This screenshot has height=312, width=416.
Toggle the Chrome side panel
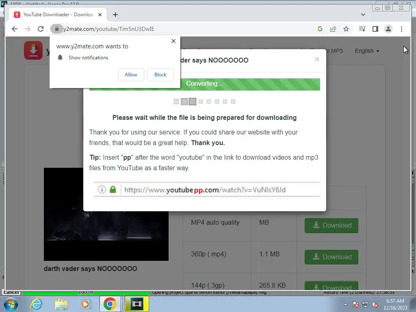375,29
